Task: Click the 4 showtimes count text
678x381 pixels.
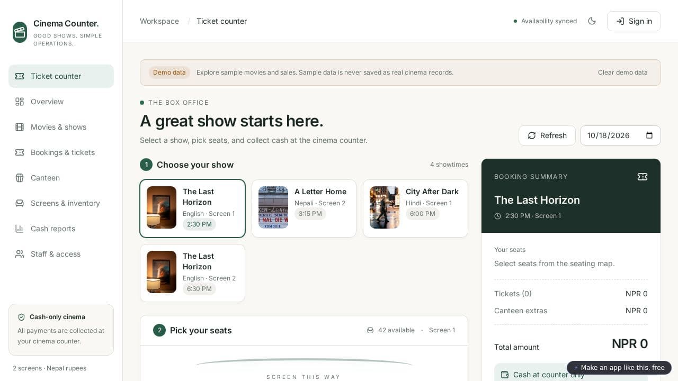Action: [x=449, y=165]
